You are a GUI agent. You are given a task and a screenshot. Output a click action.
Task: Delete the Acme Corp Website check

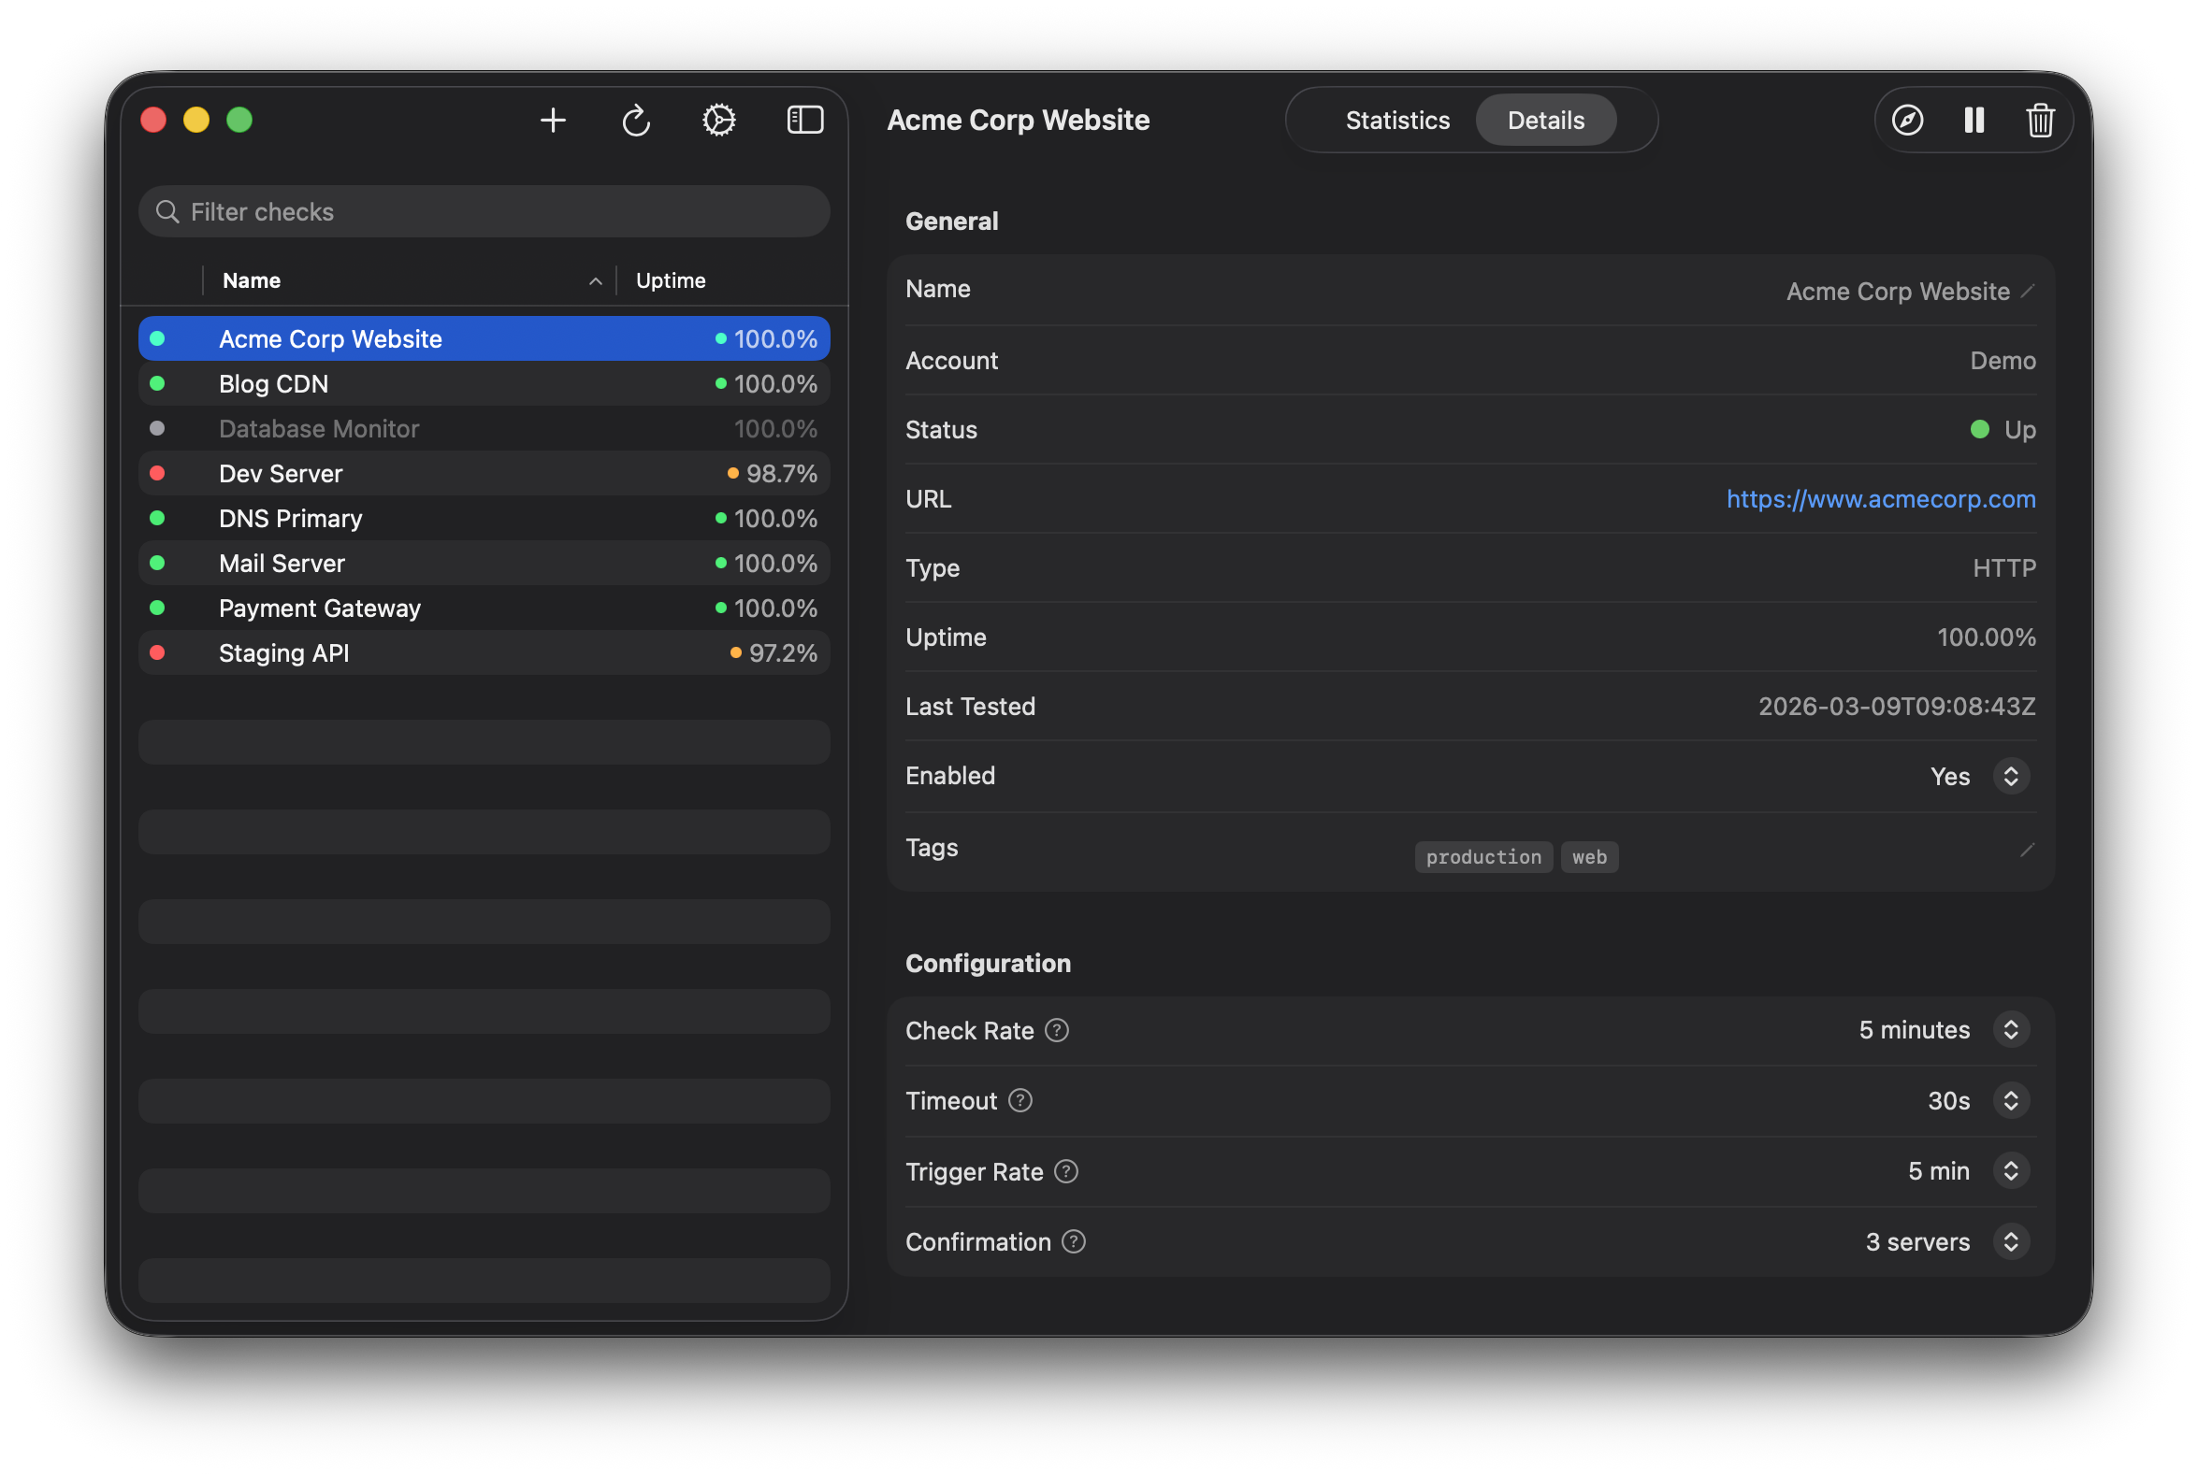(2040, 120)
